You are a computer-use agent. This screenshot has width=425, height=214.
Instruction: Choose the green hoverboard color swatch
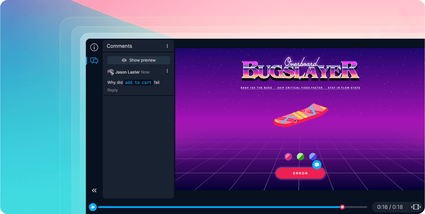301,156
